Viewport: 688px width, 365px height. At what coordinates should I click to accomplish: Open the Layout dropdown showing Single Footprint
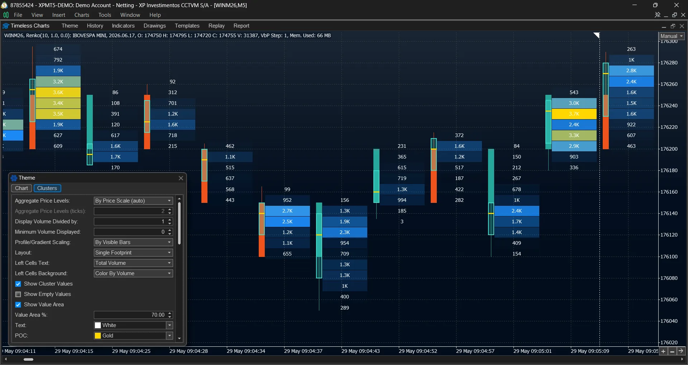(x=133, y=253)
